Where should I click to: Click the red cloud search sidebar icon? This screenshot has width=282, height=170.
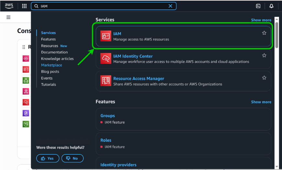point(26,102)
